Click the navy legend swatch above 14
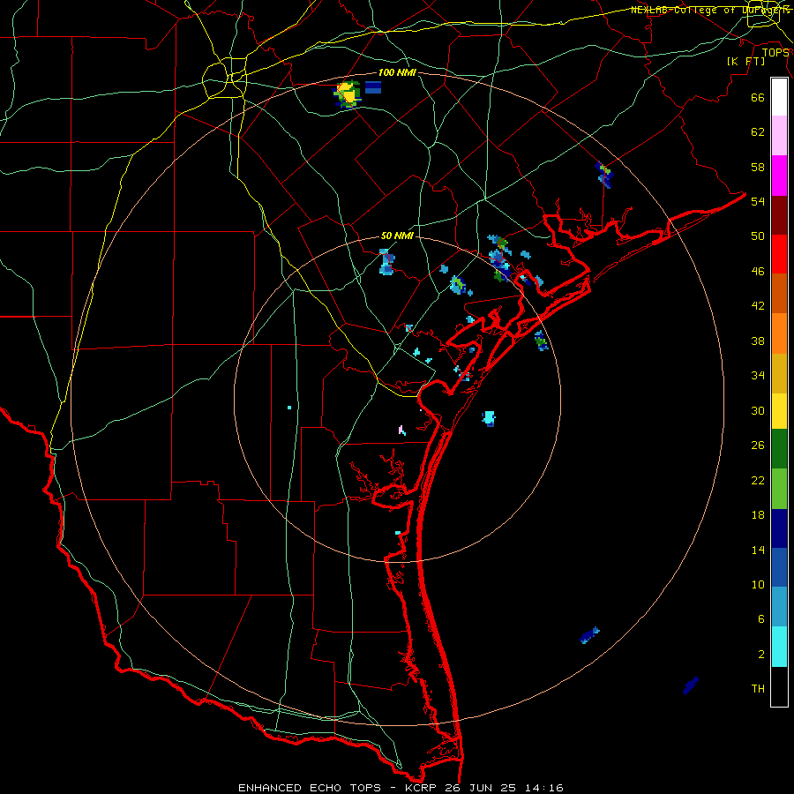 click(779, 528)
